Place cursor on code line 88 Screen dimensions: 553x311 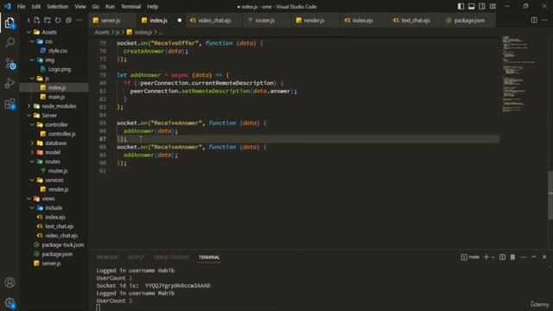tap(192, 147)
